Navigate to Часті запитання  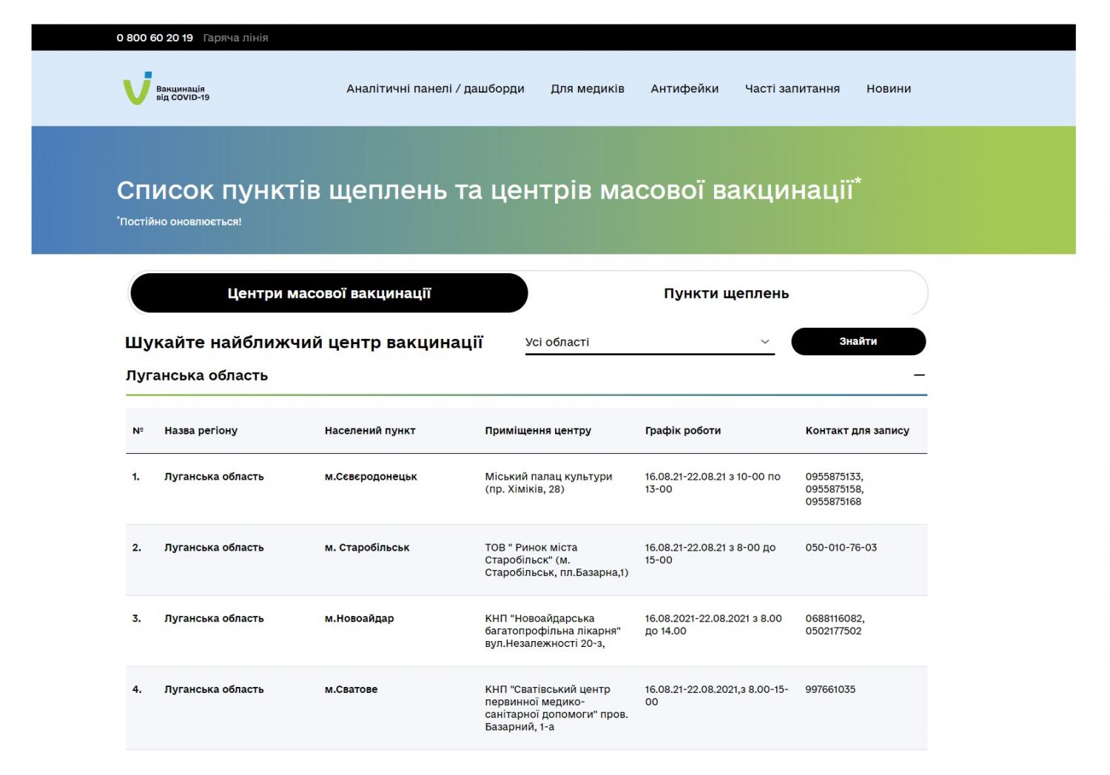(x=792, y=89)
